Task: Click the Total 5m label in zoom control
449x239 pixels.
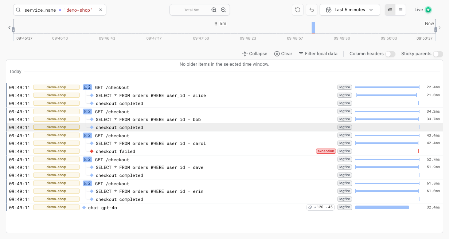Action: click(192, 10)
